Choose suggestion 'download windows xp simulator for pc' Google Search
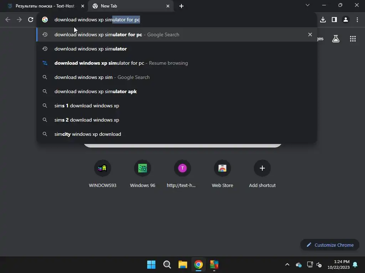 click(x=177, y=34)
